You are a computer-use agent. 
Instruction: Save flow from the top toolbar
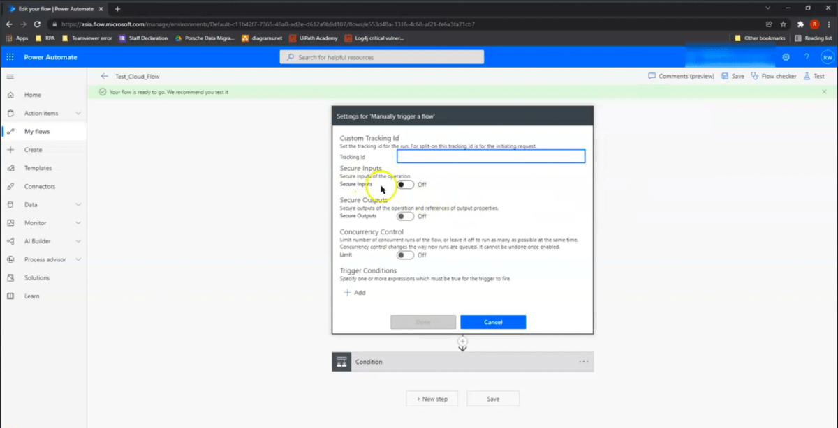733,76
